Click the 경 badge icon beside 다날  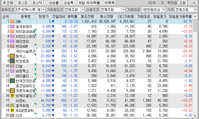click(x=12, y=66)
